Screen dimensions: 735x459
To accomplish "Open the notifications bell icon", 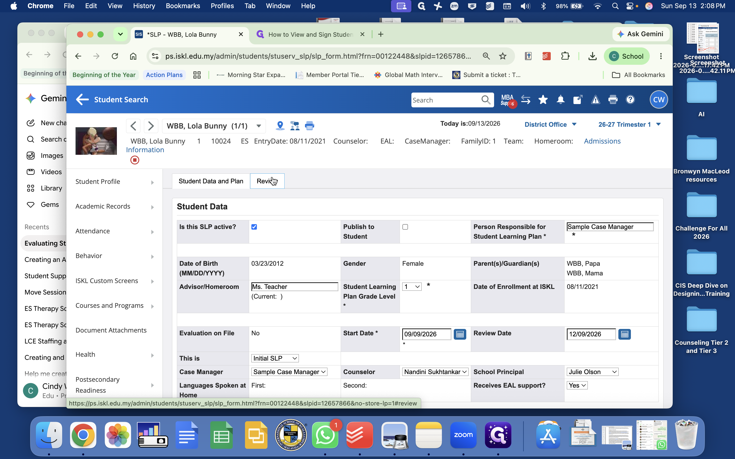I will pos(560,99).
